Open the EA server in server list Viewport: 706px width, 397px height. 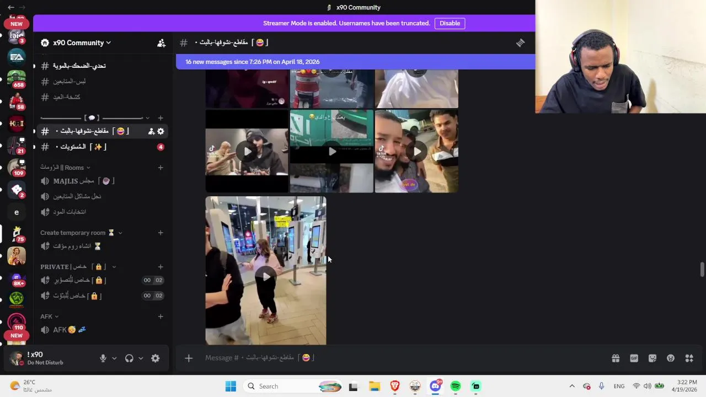click(17, 57)
